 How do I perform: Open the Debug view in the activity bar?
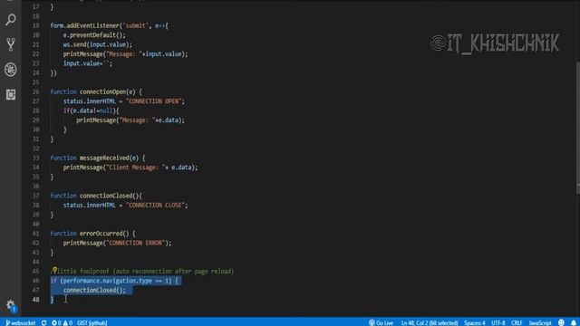point(10,70)
